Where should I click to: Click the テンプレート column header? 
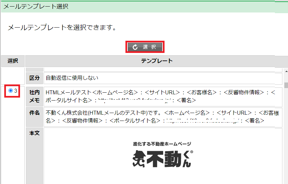157,61
